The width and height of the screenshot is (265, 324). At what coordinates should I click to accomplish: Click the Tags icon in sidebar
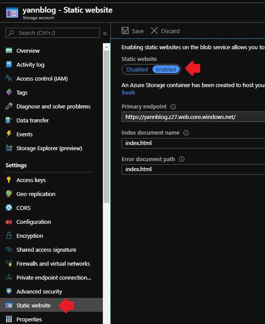pos(9,92)
